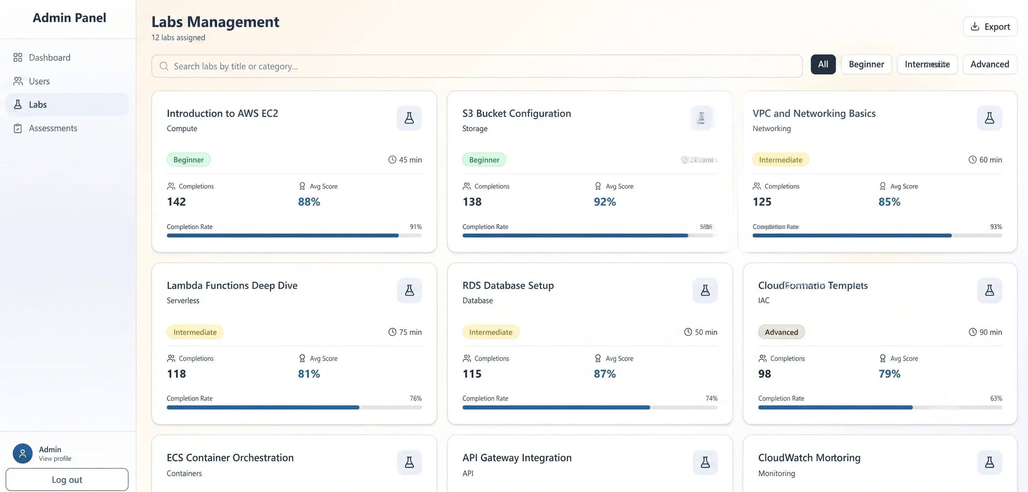Select the Labs sidebar item
The width and height of the screenshot is (1028, 492).
(67, 104)
